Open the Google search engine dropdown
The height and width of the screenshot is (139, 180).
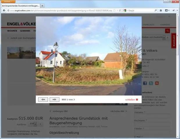pos(125,10)
